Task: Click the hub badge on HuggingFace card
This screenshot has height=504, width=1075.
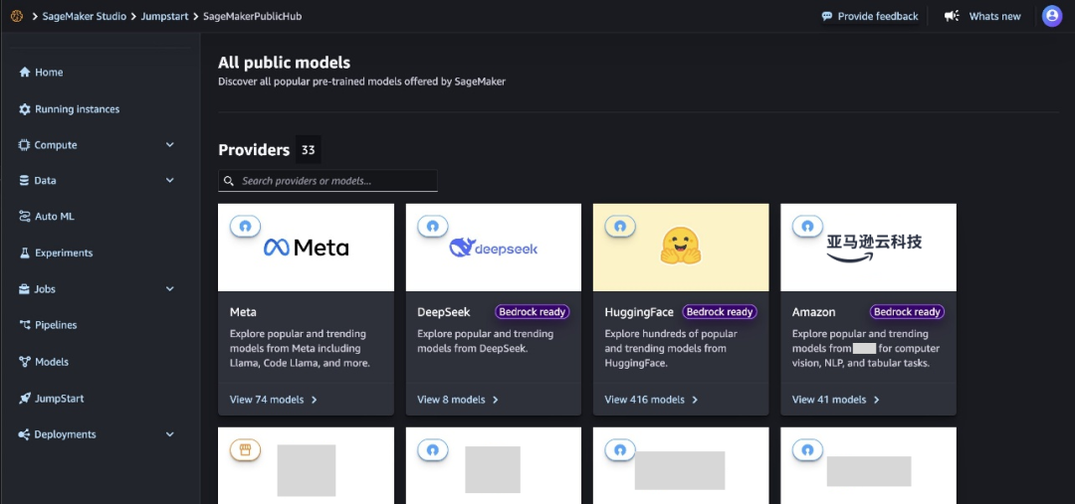Action: coord(620,226)
